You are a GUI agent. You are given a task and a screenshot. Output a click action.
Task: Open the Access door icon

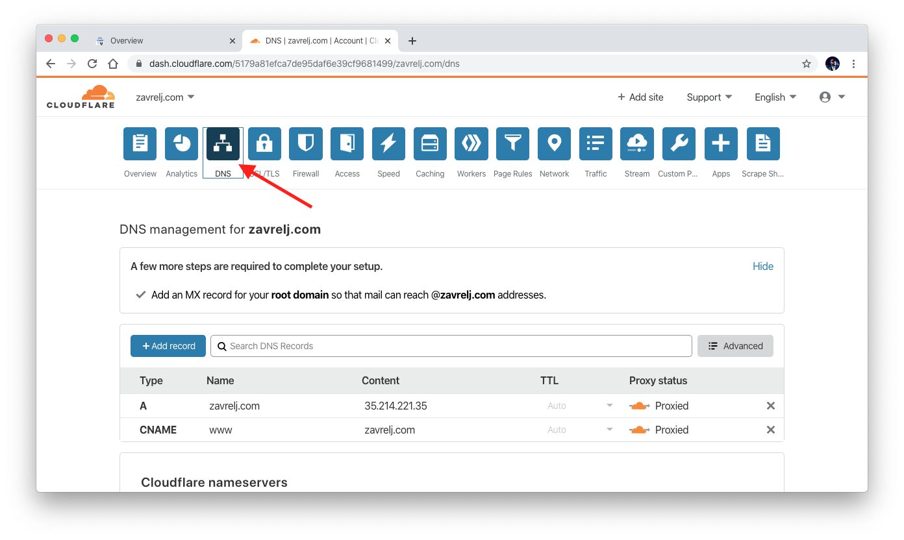click(347, 143)
